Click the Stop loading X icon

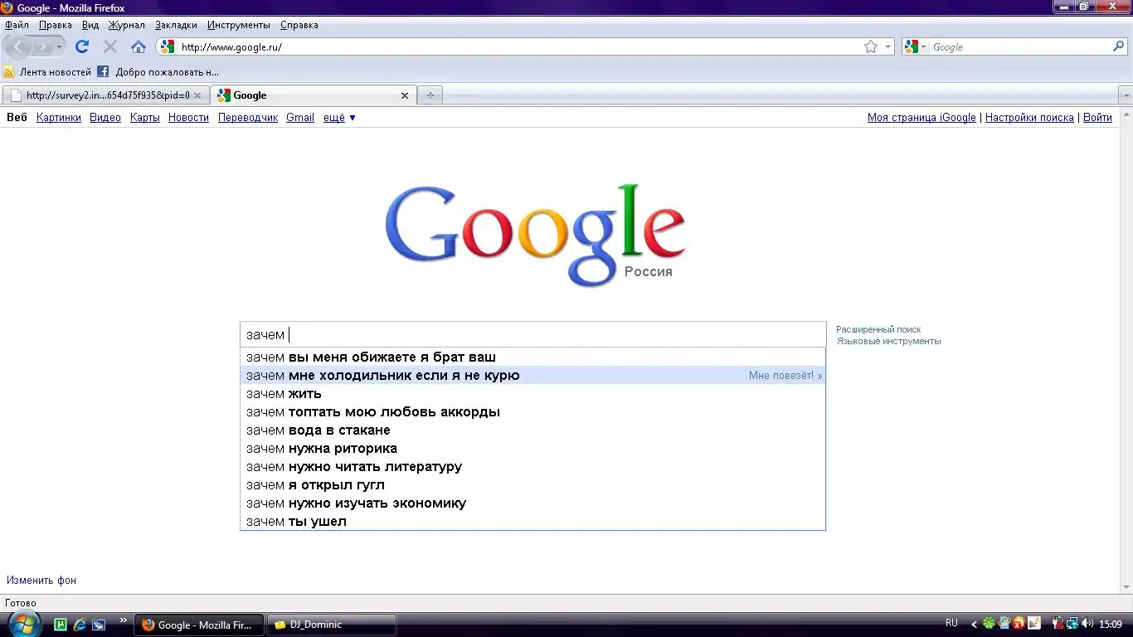(109, 47)
